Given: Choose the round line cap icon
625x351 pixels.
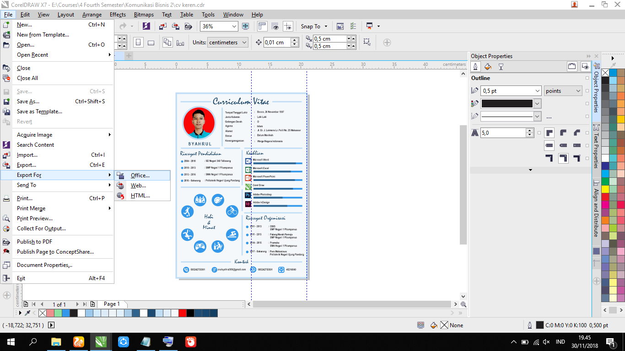Looking at the screenshot, I should click(x=563, y=145).
